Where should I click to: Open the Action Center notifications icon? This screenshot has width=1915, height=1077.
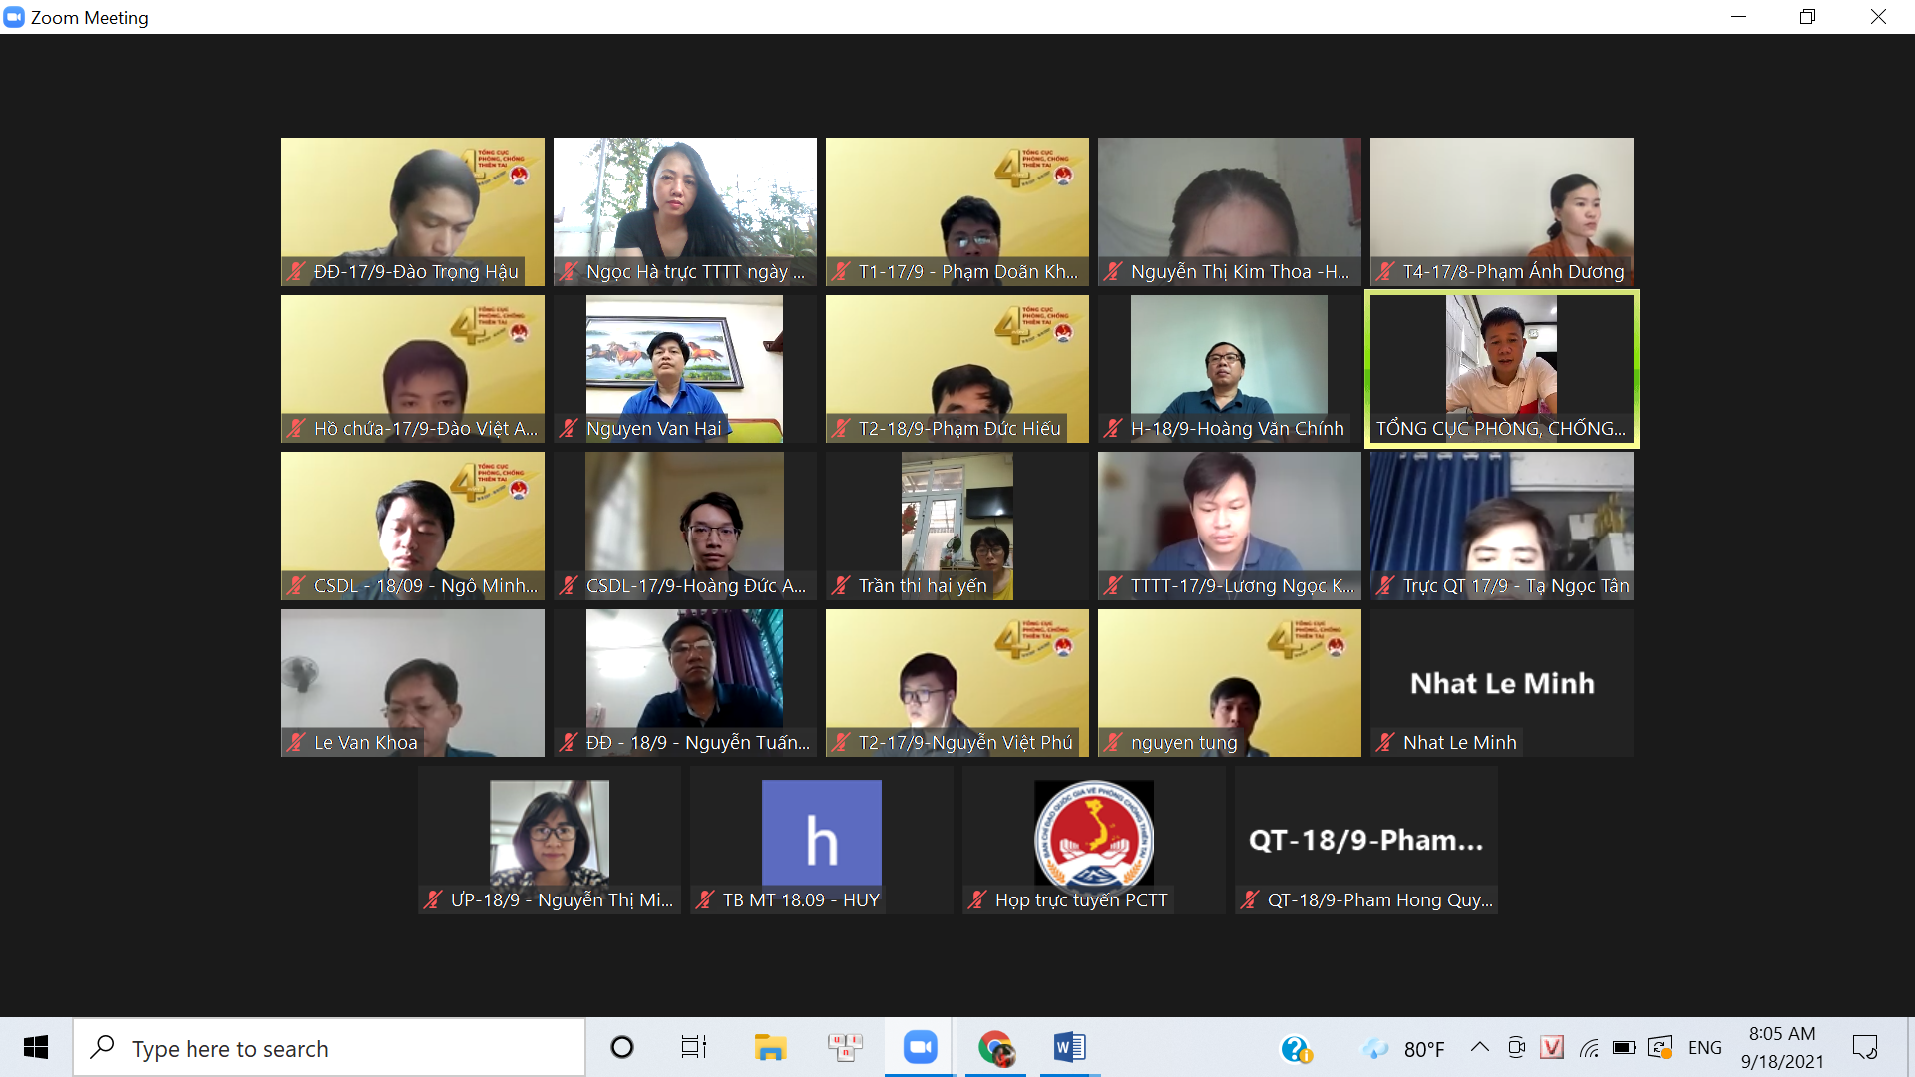1865,1048
